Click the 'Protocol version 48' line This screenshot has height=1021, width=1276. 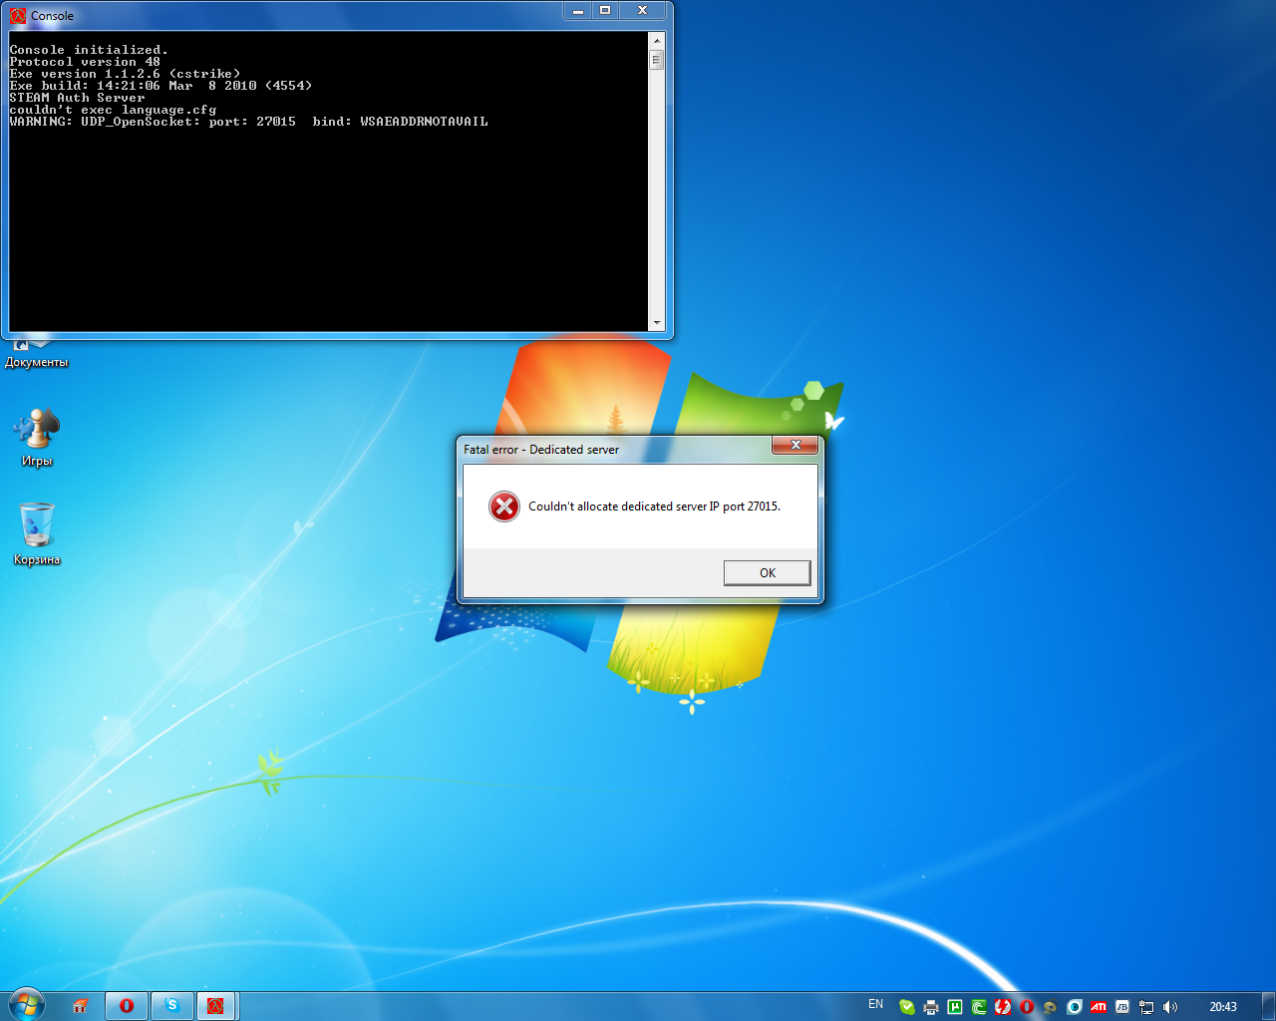[85, 62]
